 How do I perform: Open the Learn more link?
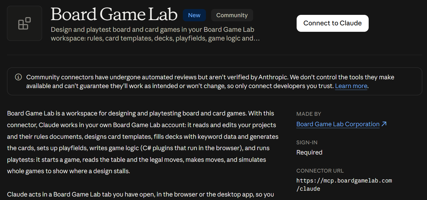pyautogui.click(x=351, y=86)
